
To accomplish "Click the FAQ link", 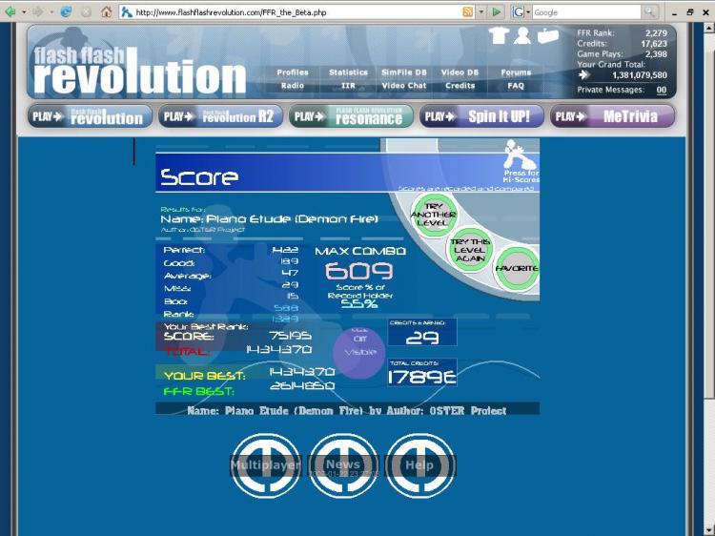I will (516, 85).
